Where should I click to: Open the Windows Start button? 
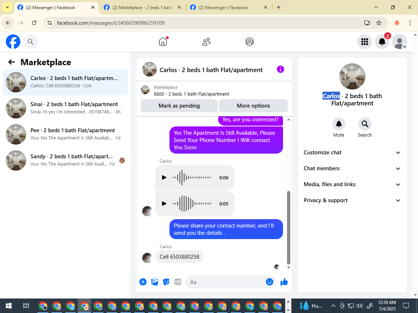tap(9, 305)
